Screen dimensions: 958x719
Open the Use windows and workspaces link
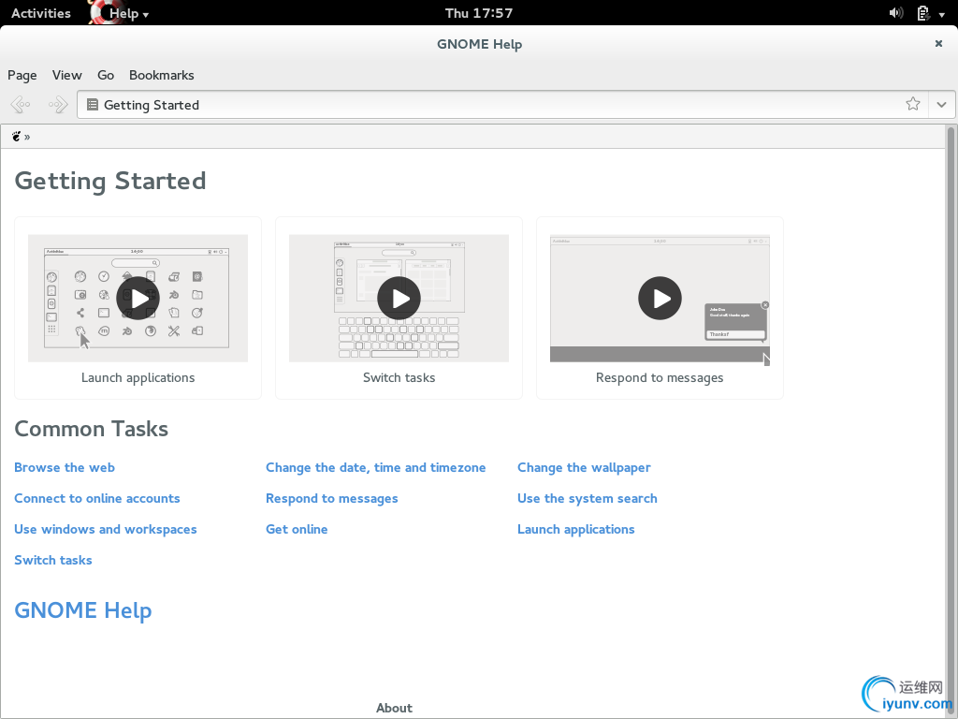[x=106, y=530]
